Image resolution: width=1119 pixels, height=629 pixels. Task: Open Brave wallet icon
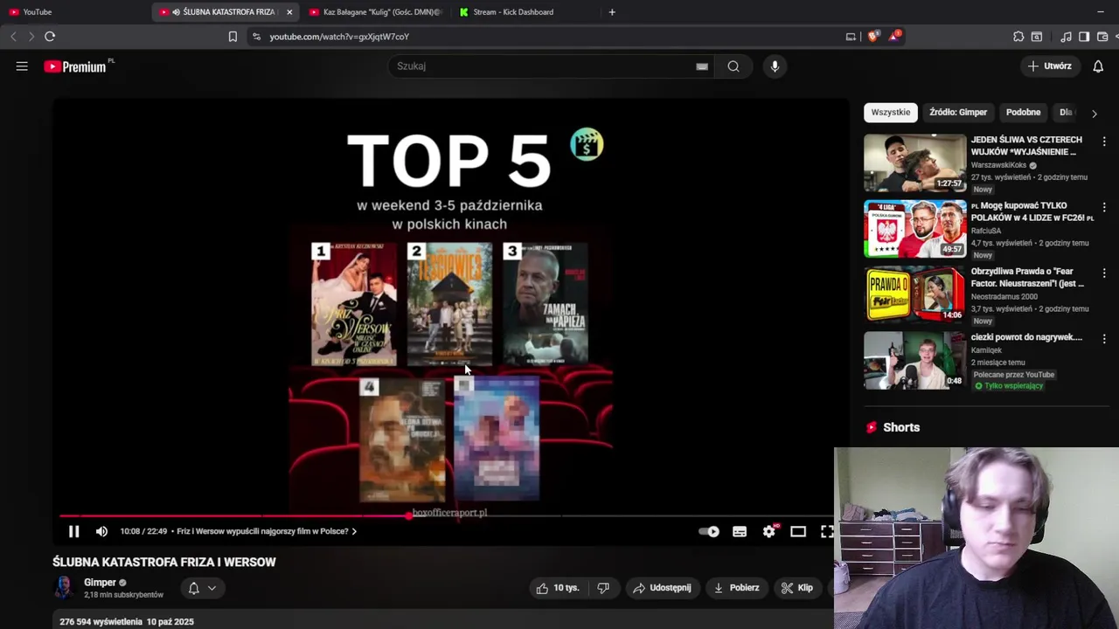pos(1102,37)
